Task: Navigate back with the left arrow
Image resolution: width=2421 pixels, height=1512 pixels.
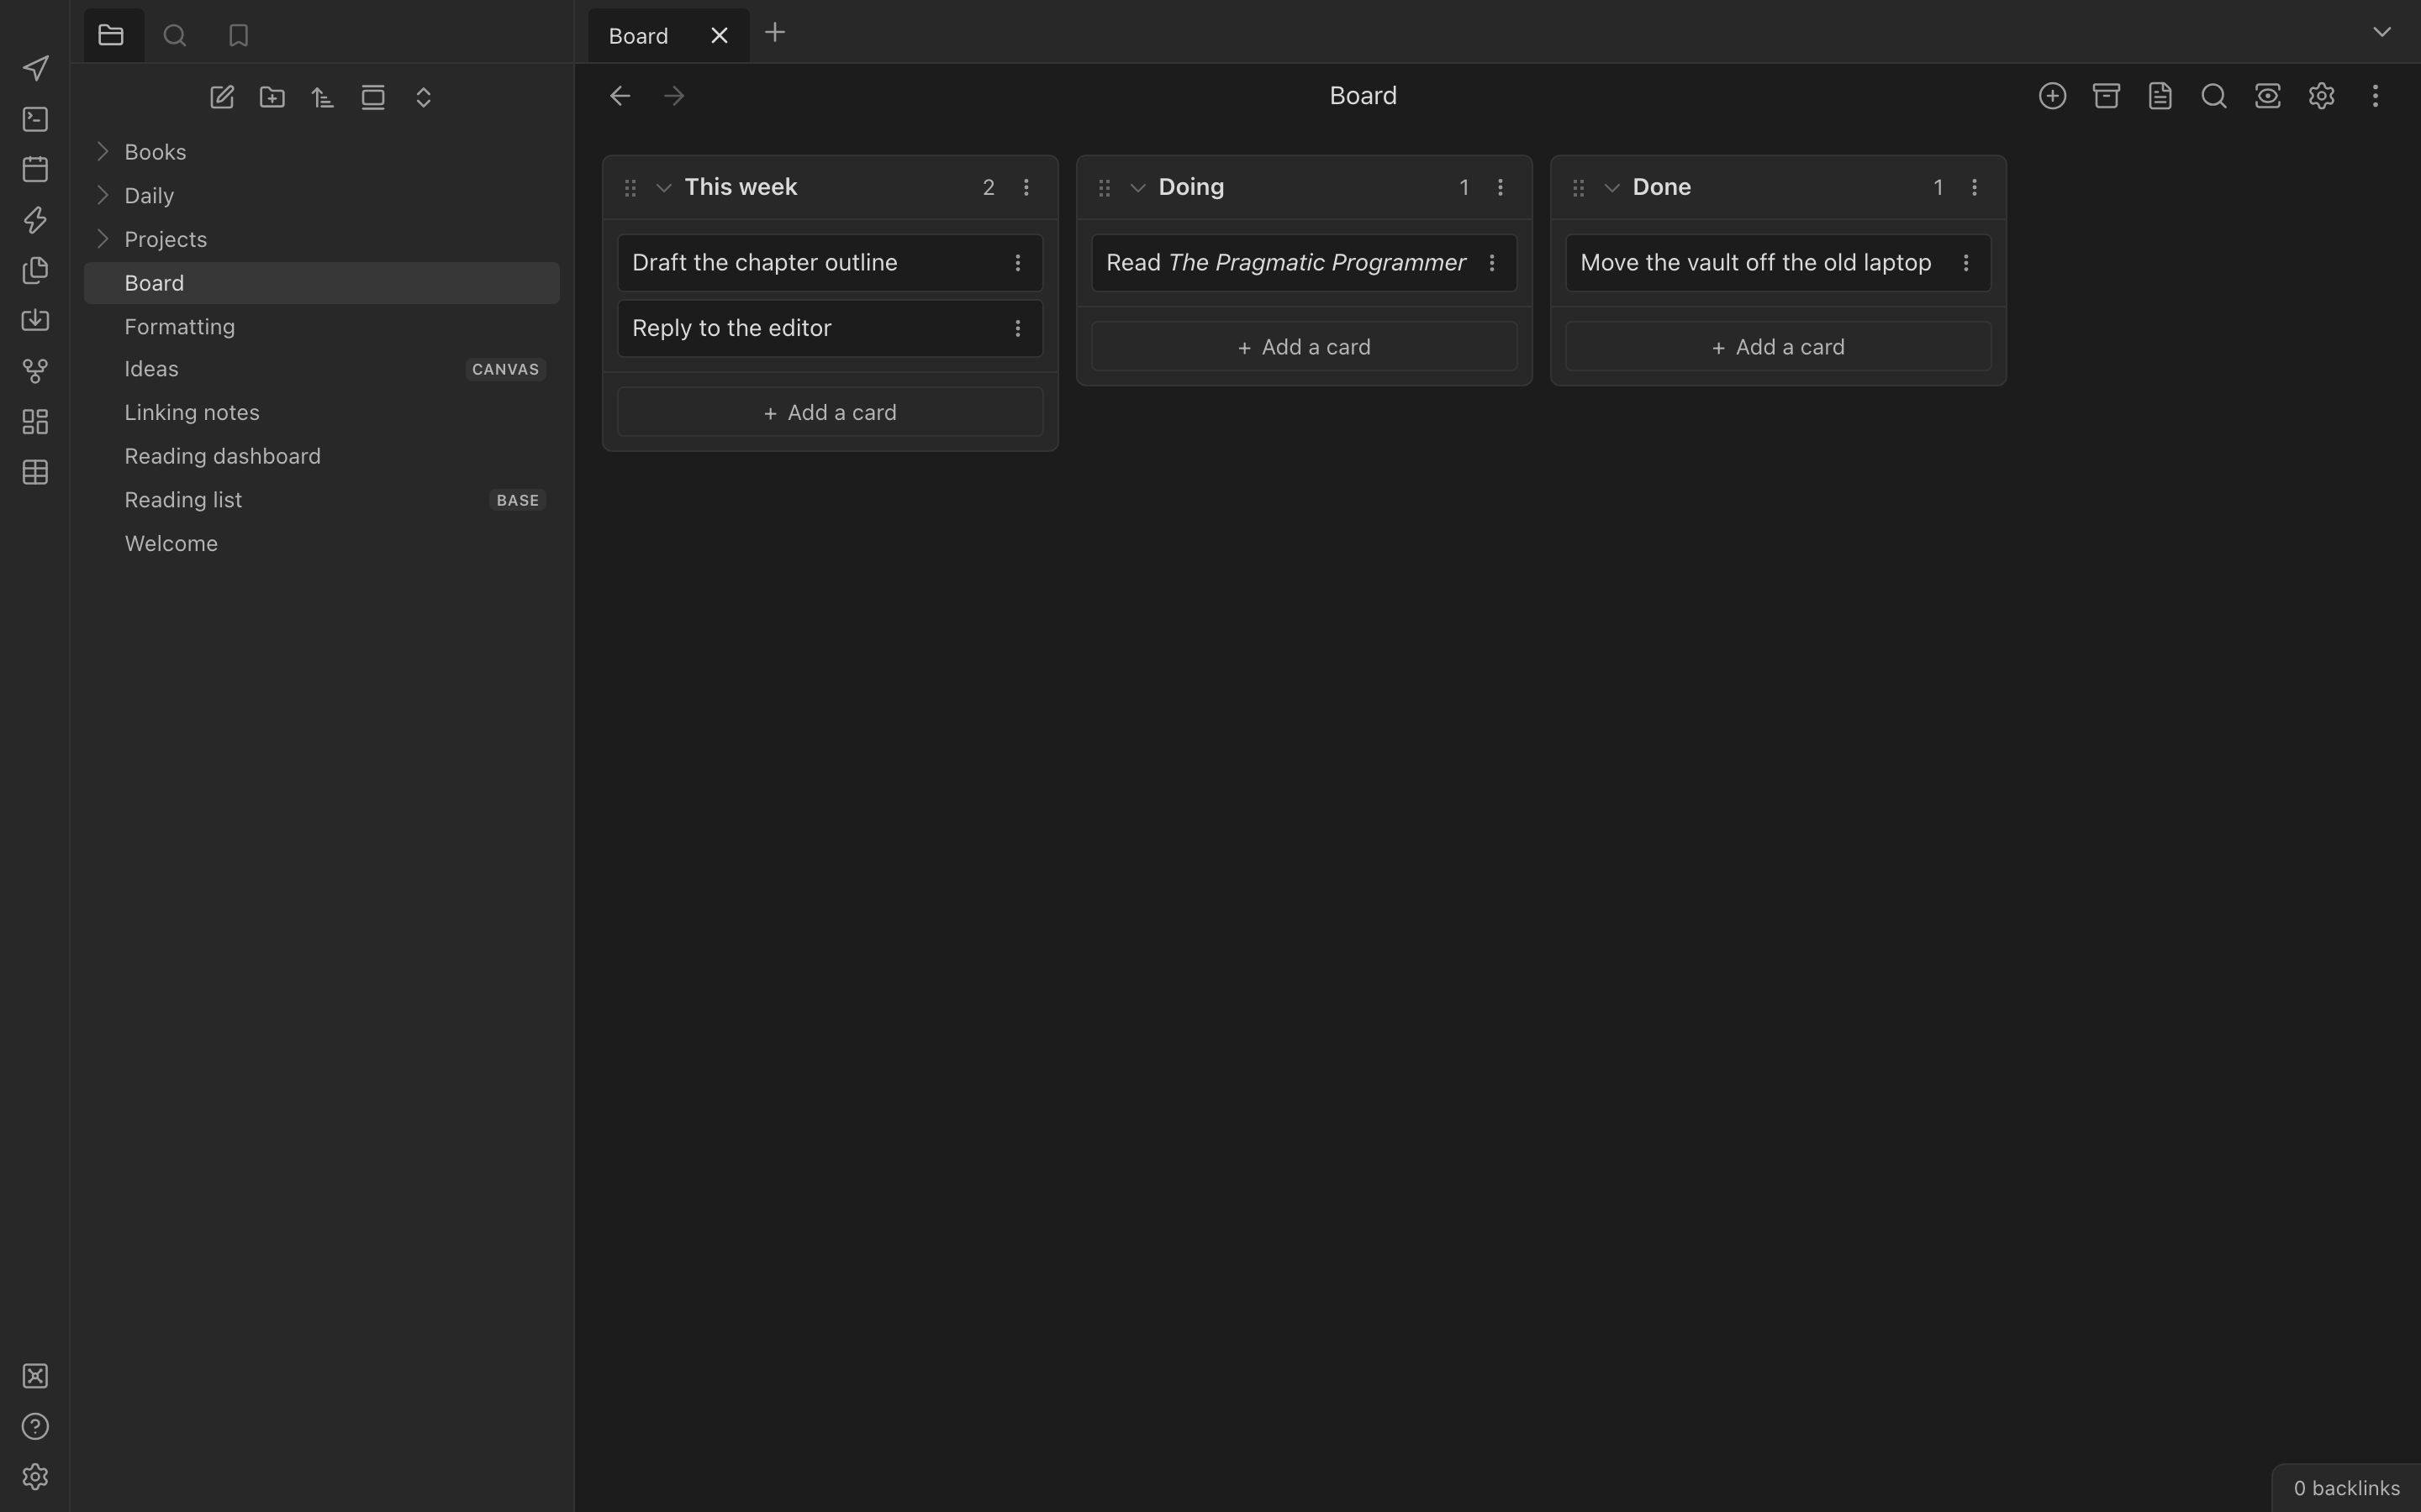Action: [620, 96]
